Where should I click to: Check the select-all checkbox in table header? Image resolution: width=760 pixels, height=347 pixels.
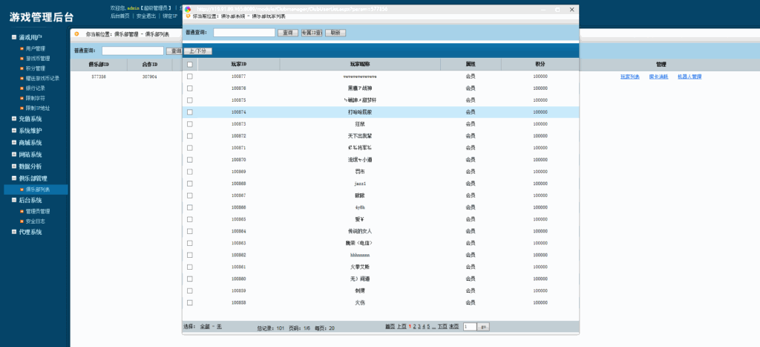190,65
